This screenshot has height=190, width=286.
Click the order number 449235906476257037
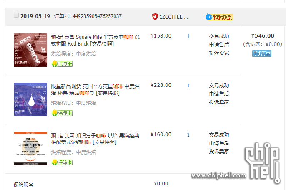point(97,16)
